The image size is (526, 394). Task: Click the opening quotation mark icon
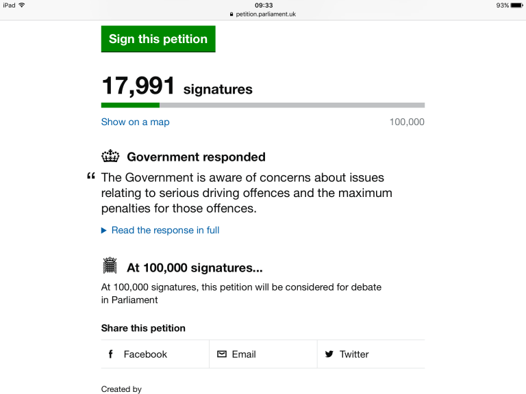click(91, 177)
